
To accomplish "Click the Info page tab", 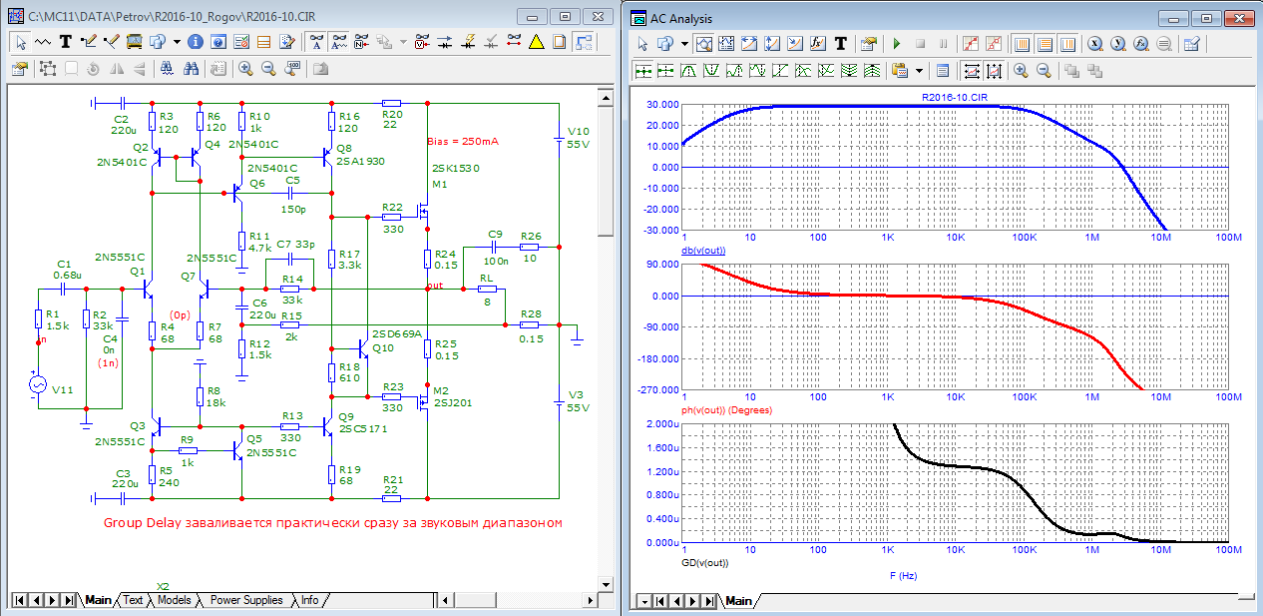I will coord(310,600).
